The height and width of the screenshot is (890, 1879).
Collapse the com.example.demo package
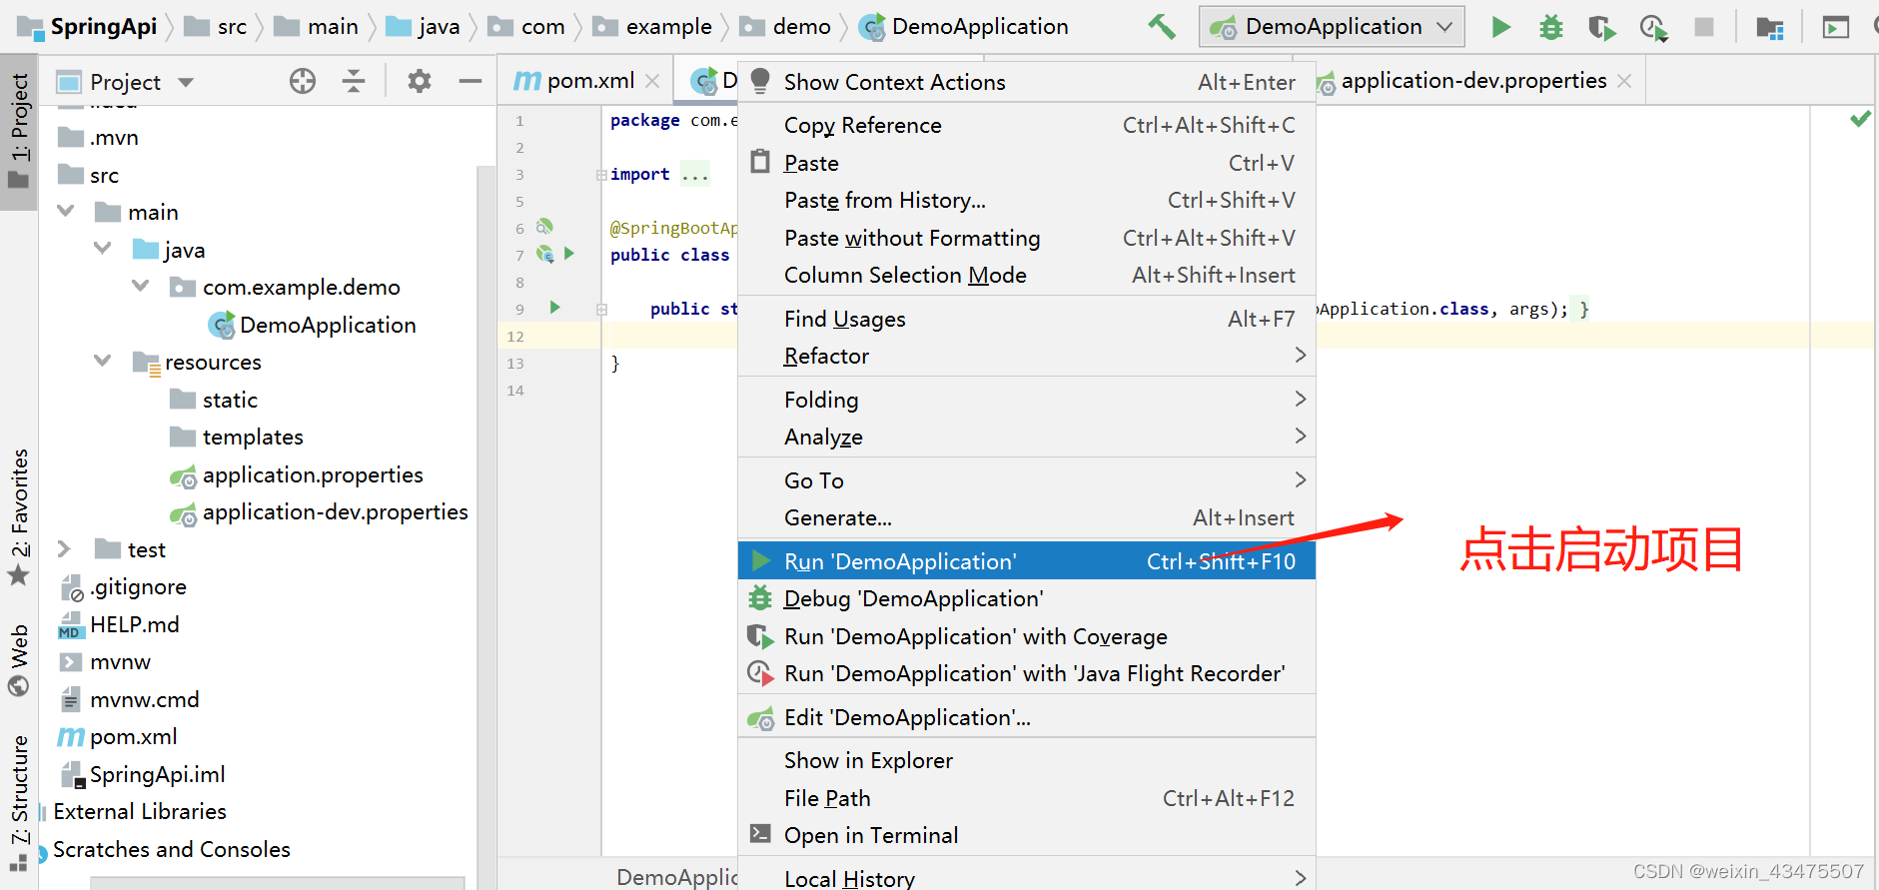[x=141, y=287]
